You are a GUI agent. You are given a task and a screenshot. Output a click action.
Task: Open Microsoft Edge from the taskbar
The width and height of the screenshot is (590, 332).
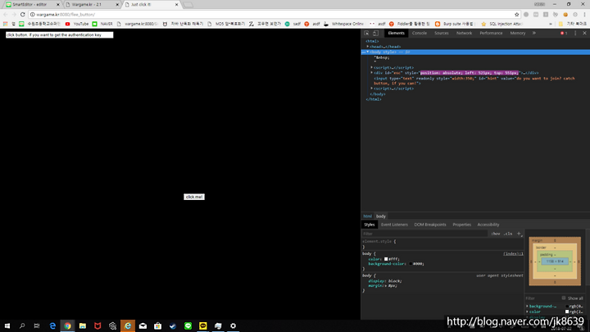coord(52,325)
